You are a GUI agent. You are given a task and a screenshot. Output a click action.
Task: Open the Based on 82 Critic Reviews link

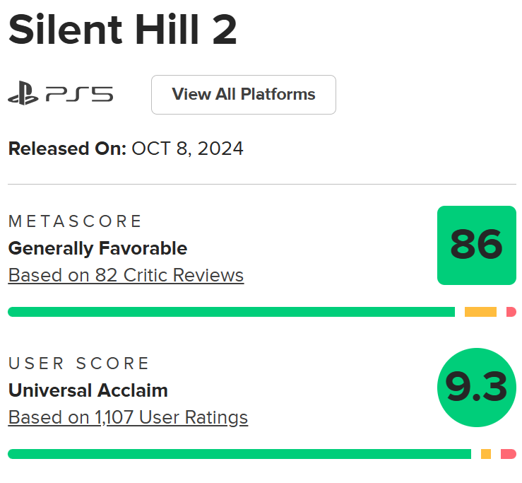coord(126,275)
